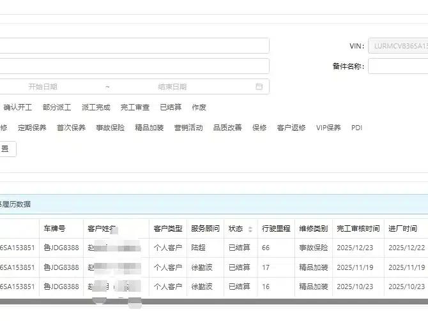This screenshot has height=321, width=428.
Task: Click the 维修类别 column header
Action: pos(314,228)
